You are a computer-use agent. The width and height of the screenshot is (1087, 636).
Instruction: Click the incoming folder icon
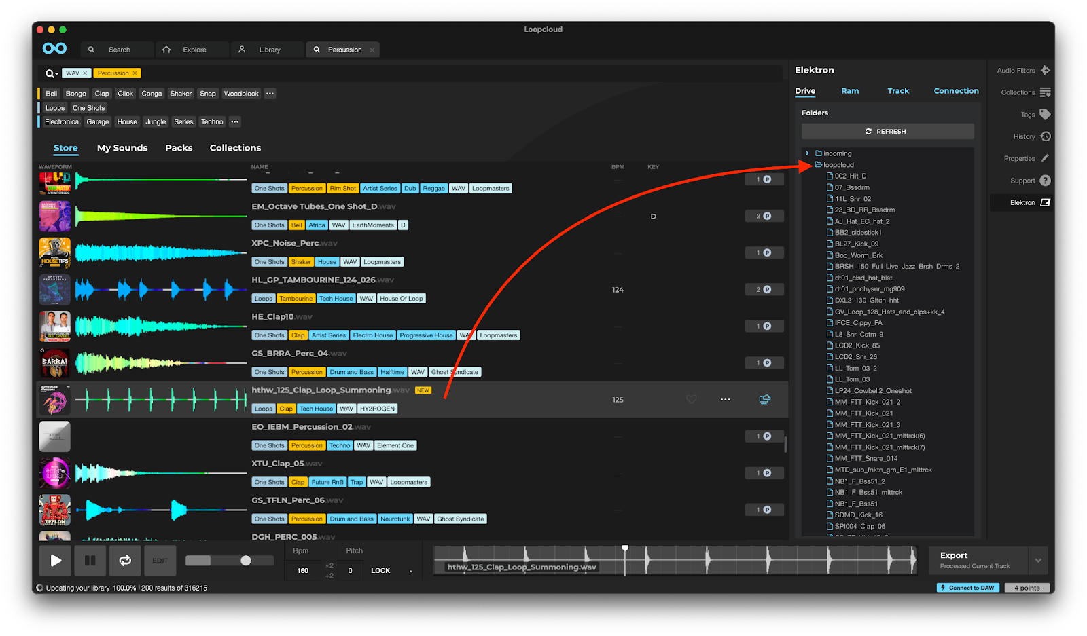coord(819,153)
